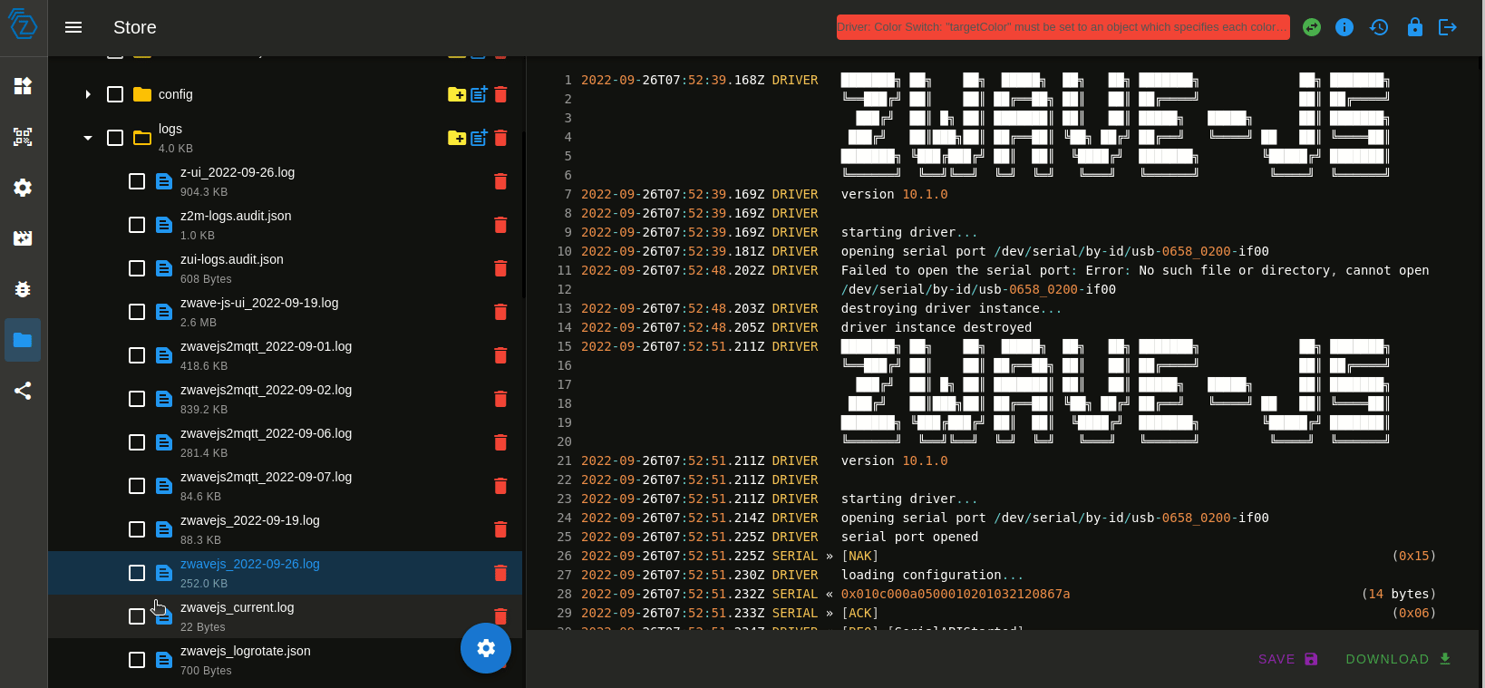Delete zwavejs2mqtt_2022-09-07.log file
This screenshot has width=1485, height=688.
click(x=500, y=486)
